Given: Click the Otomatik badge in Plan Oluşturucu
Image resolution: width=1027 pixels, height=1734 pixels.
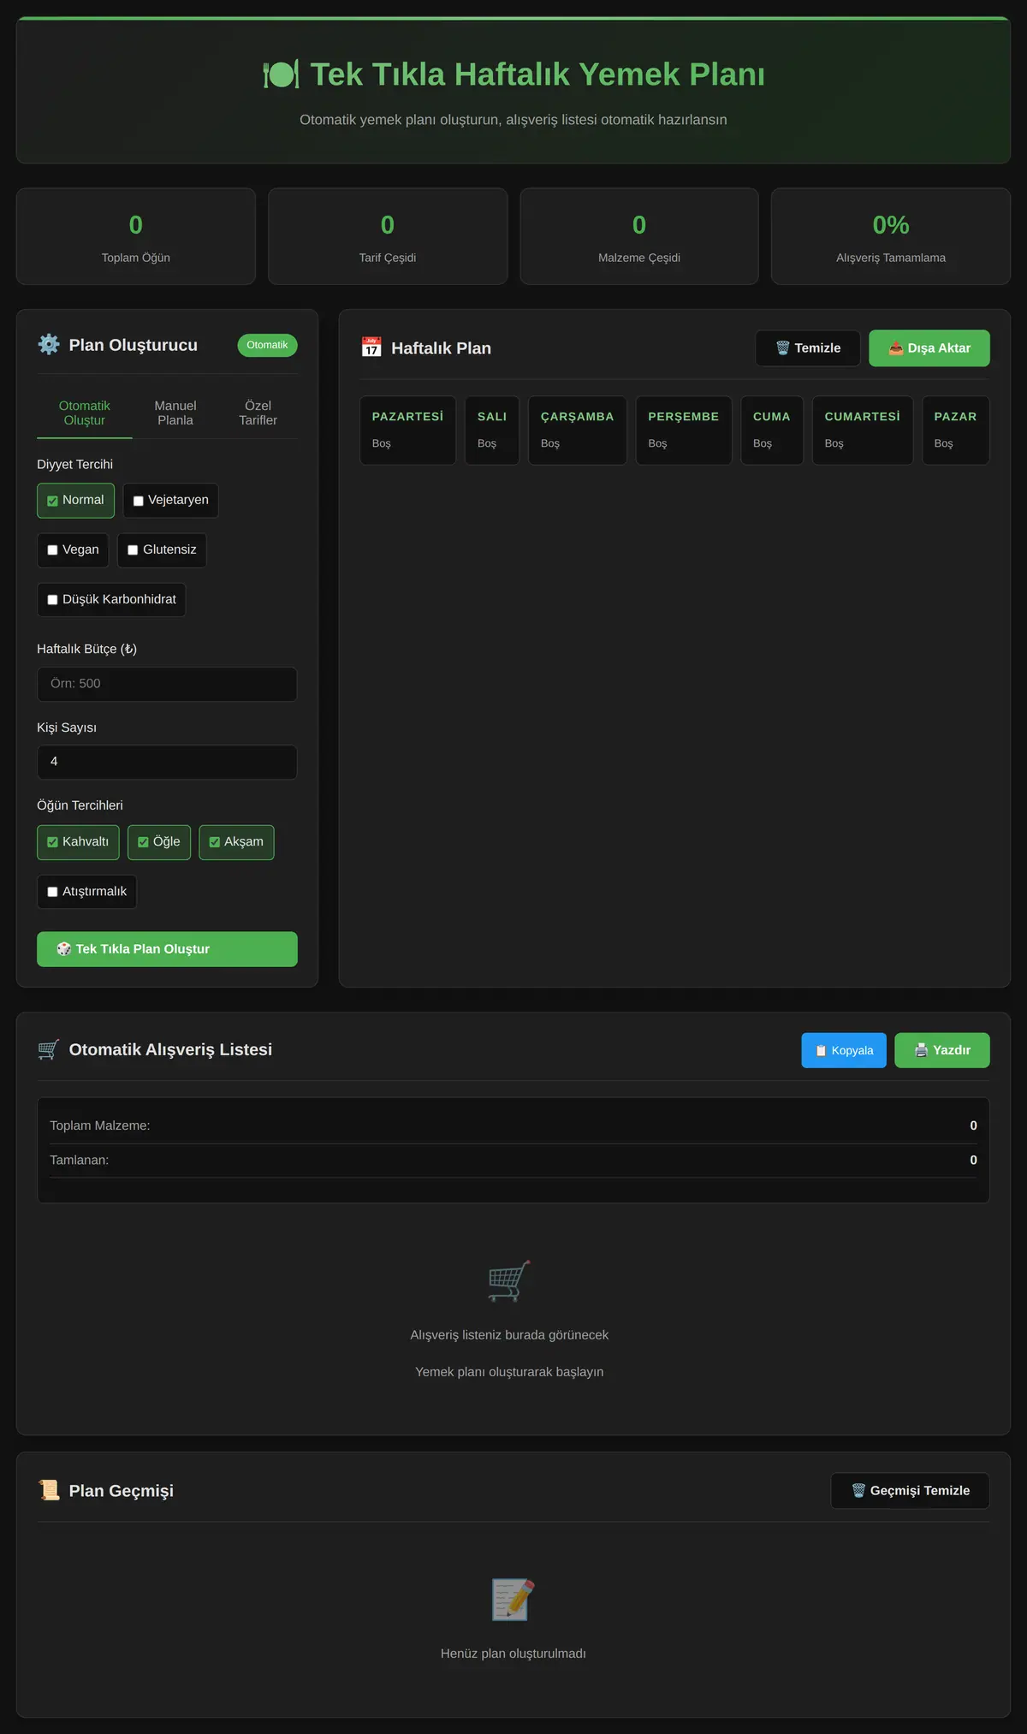Looking at the screenshot, I should (267, 345).
